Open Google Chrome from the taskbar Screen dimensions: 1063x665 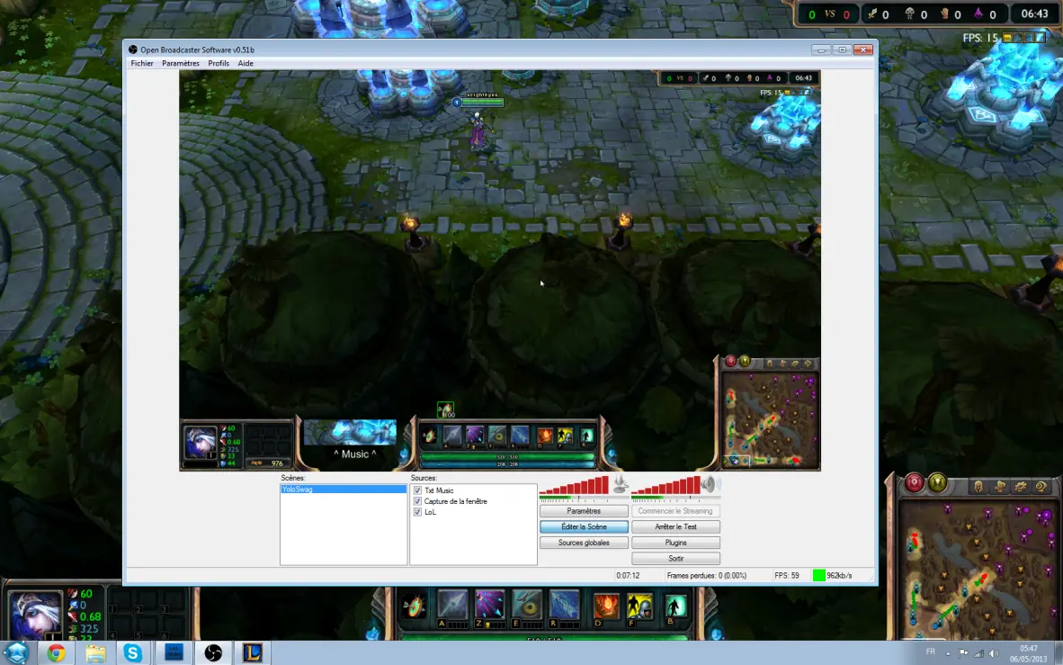click(57, 652)
